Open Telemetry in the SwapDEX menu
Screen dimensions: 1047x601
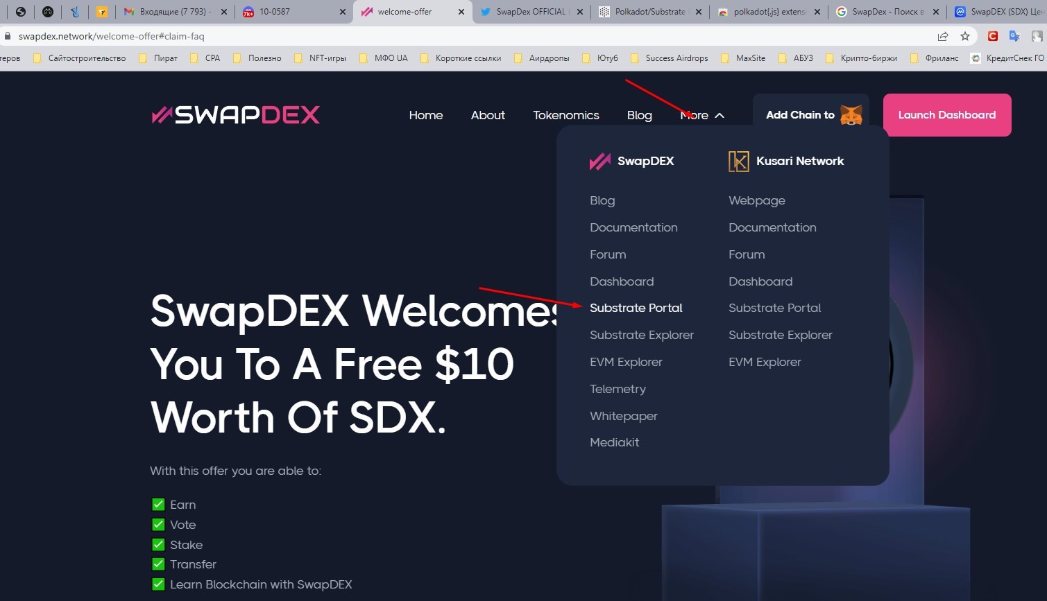tap(618, 389)
